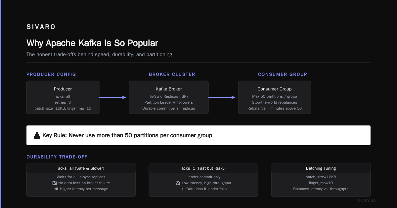397x208 pixels.
Task: Click the up-arrow icon before 'Data loss if leader fails'
Action: coord(182,189)
